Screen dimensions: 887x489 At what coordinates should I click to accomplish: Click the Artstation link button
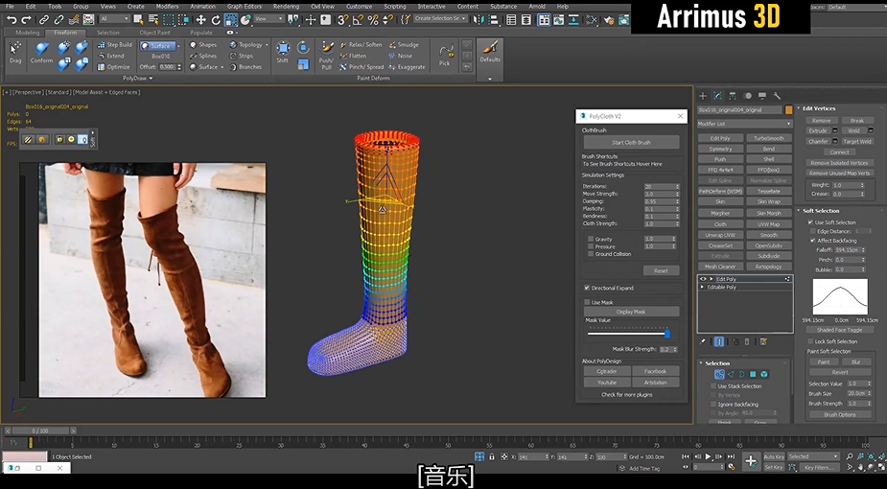655,383
